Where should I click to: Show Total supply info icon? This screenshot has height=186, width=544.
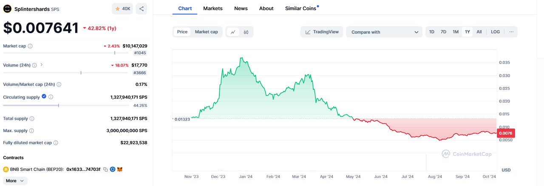click(32, 118)
